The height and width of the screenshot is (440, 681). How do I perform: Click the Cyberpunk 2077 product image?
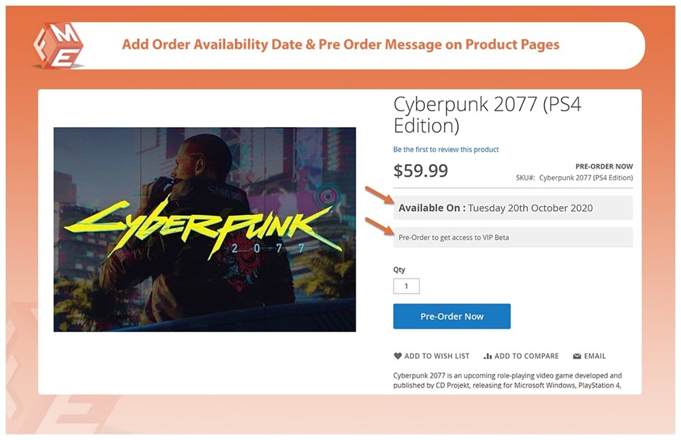(204, 229)
